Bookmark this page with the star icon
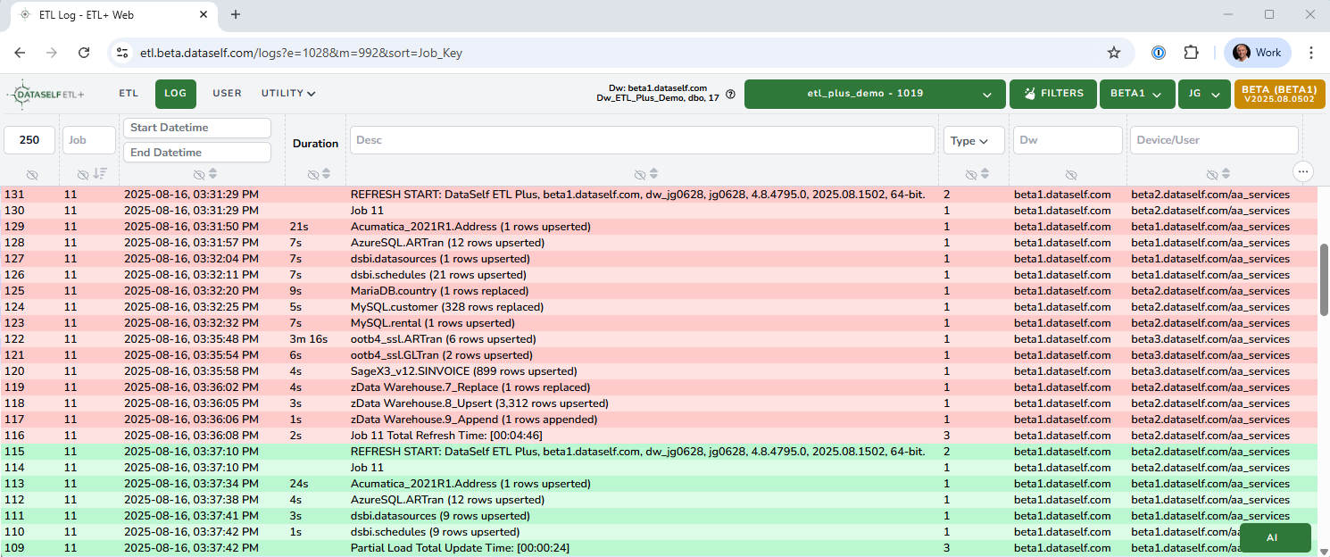Screen dimensions: 1330x557 [1114, 53]
